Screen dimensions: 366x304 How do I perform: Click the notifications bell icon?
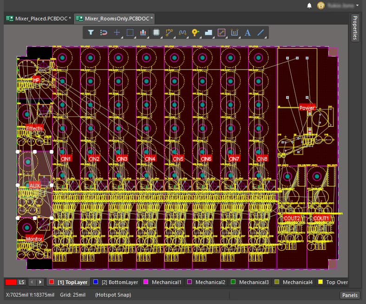[309, 6]
